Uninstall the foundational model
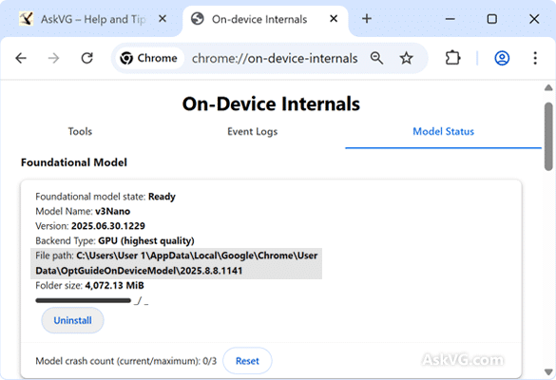The height and width of the screenshot is (380, 556). click(x=72, y=320)
